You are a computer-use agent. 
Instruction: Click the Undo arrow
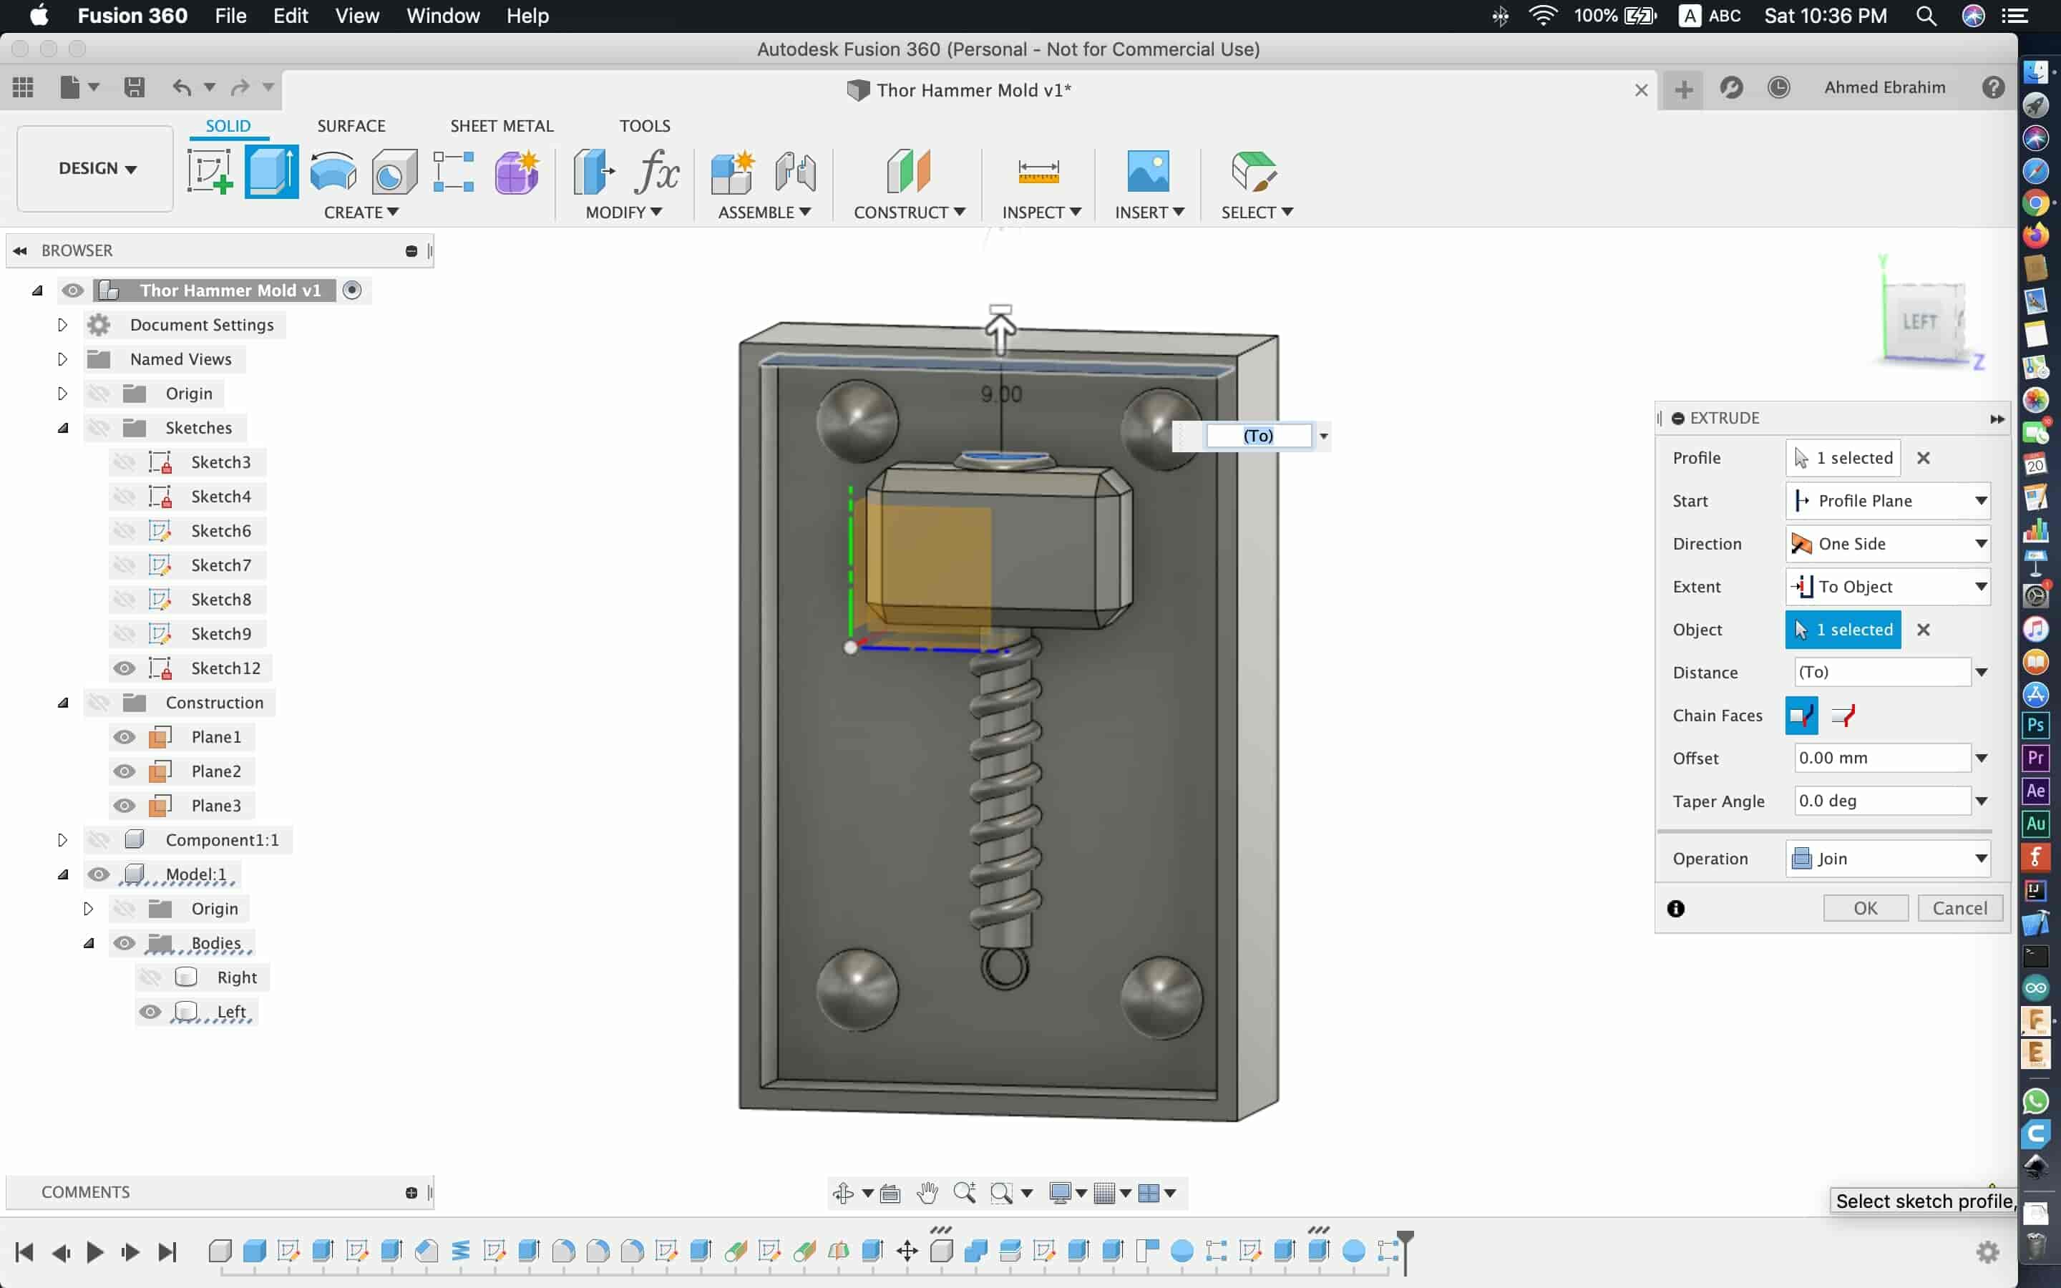[181, 87]
